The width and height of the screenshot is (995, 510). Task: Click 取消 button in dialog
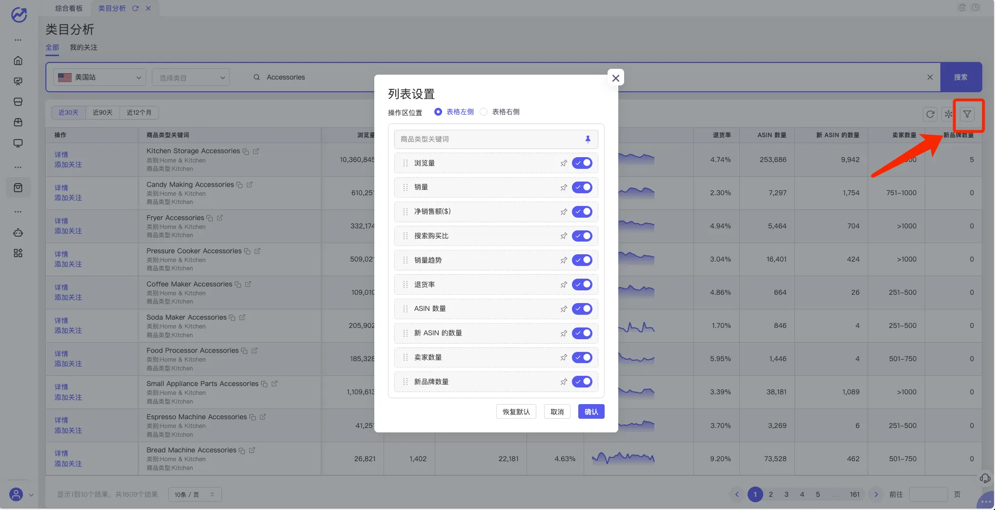[557, 411]
